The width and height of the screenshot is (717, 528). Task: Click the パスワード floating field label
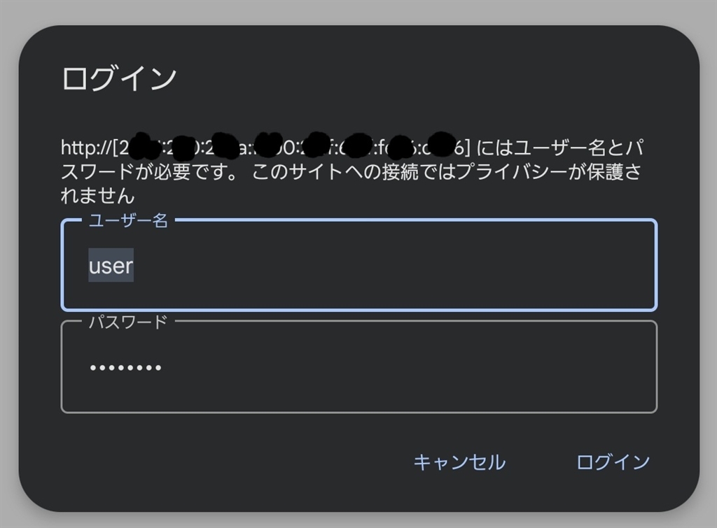tap(128, 322)
